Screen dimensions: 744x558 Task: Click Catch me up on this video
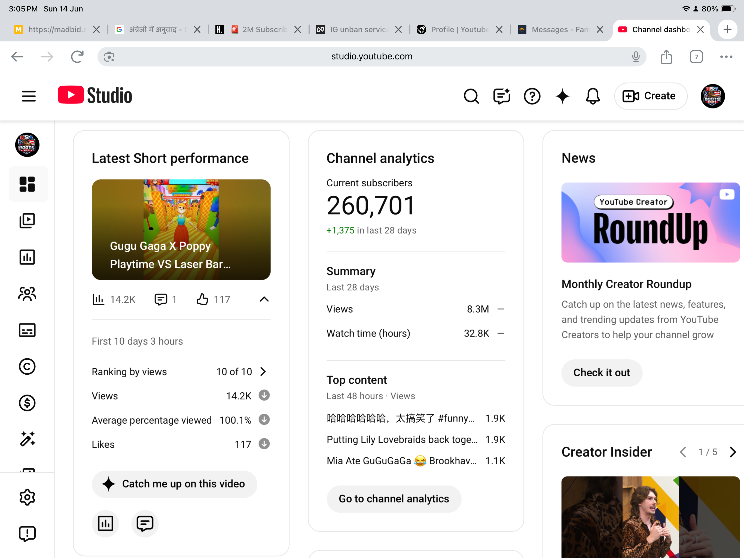coord(174,484)
